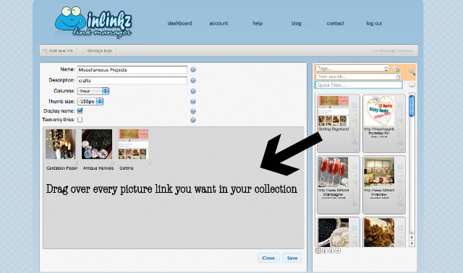Image resolution: width=463 pixels, height=273 pixels.
Task: Focus the Text search field
Action: click(359, 77)
